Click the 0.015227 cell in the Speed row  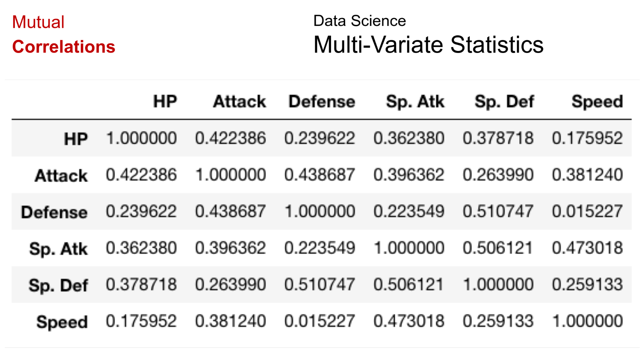point(320,321)
